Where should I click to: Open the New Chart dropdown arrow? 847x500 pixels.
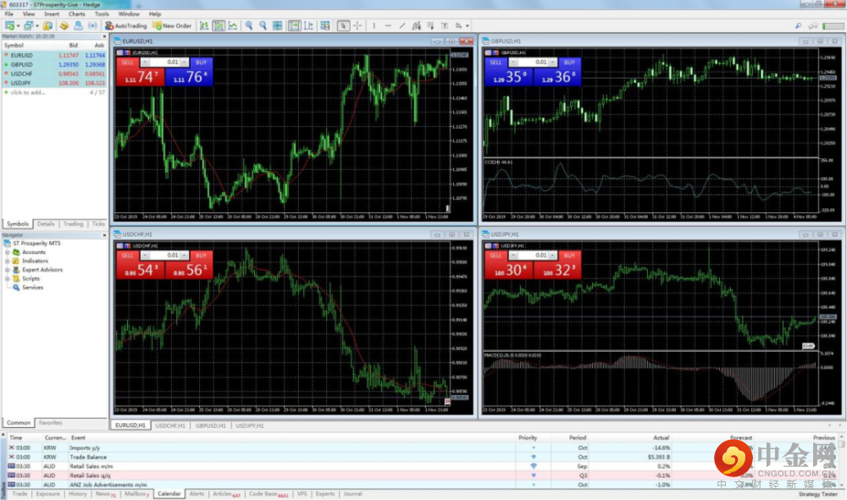[18, 26]
